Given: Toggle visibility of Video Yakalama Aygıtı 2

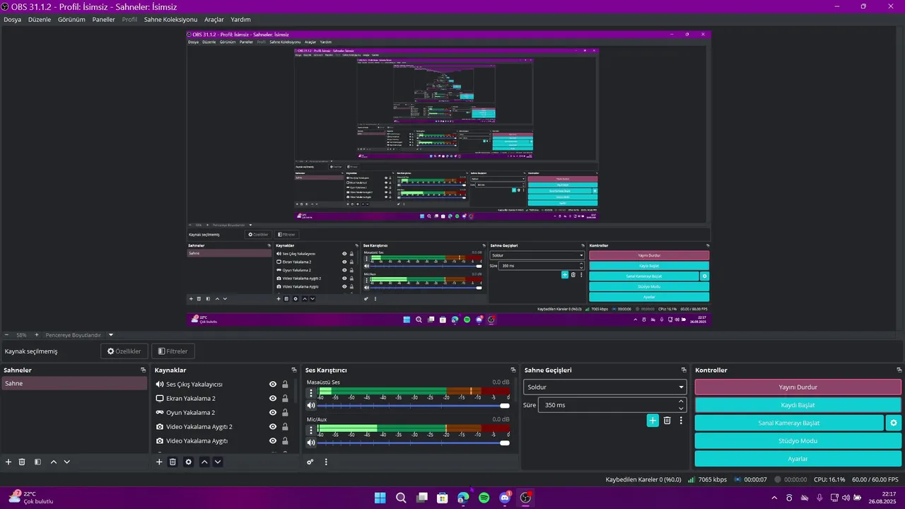Looking at the screenshot, I should pyautogui.click(x=272, y=427).
